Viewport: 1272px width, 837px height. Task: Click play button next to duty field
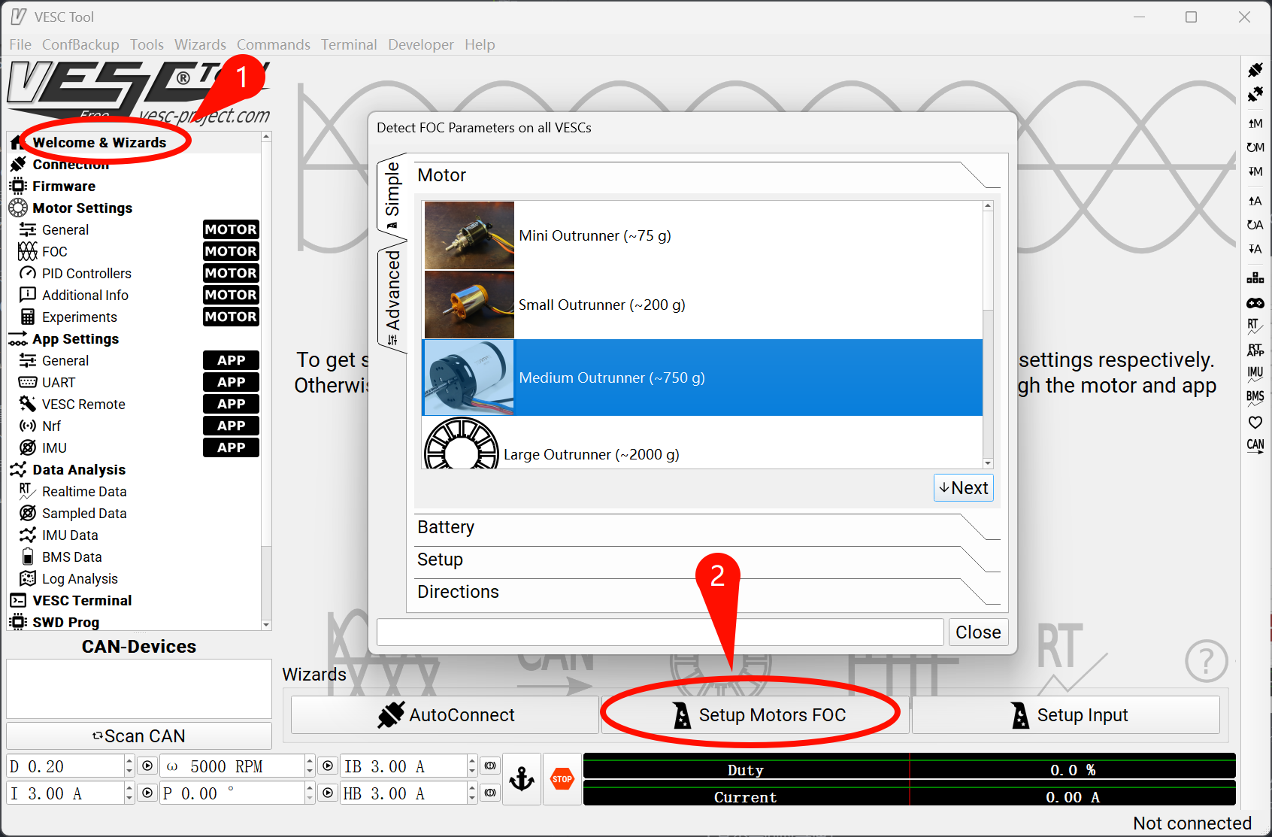[148, 766]
